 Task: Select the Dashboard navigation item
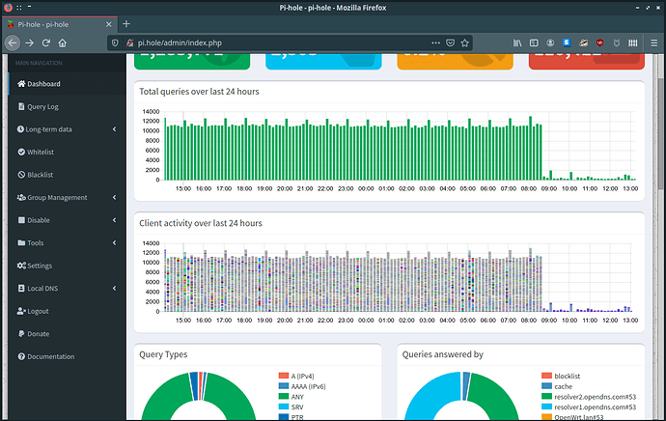(x=43, y=84)
